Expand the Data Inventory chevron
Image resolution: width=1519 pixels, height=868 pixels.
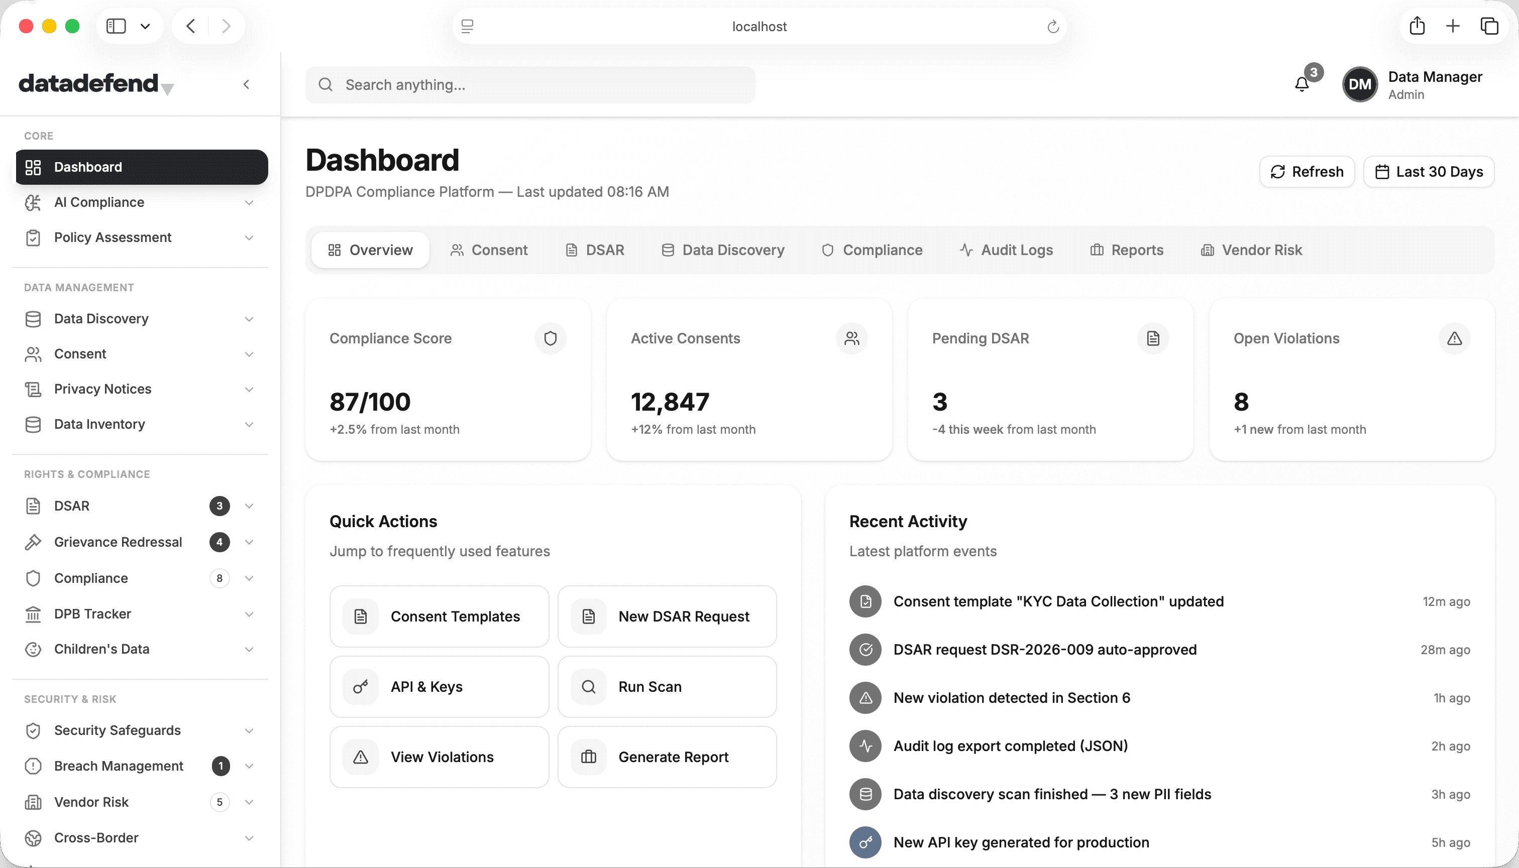click(249, 425)
